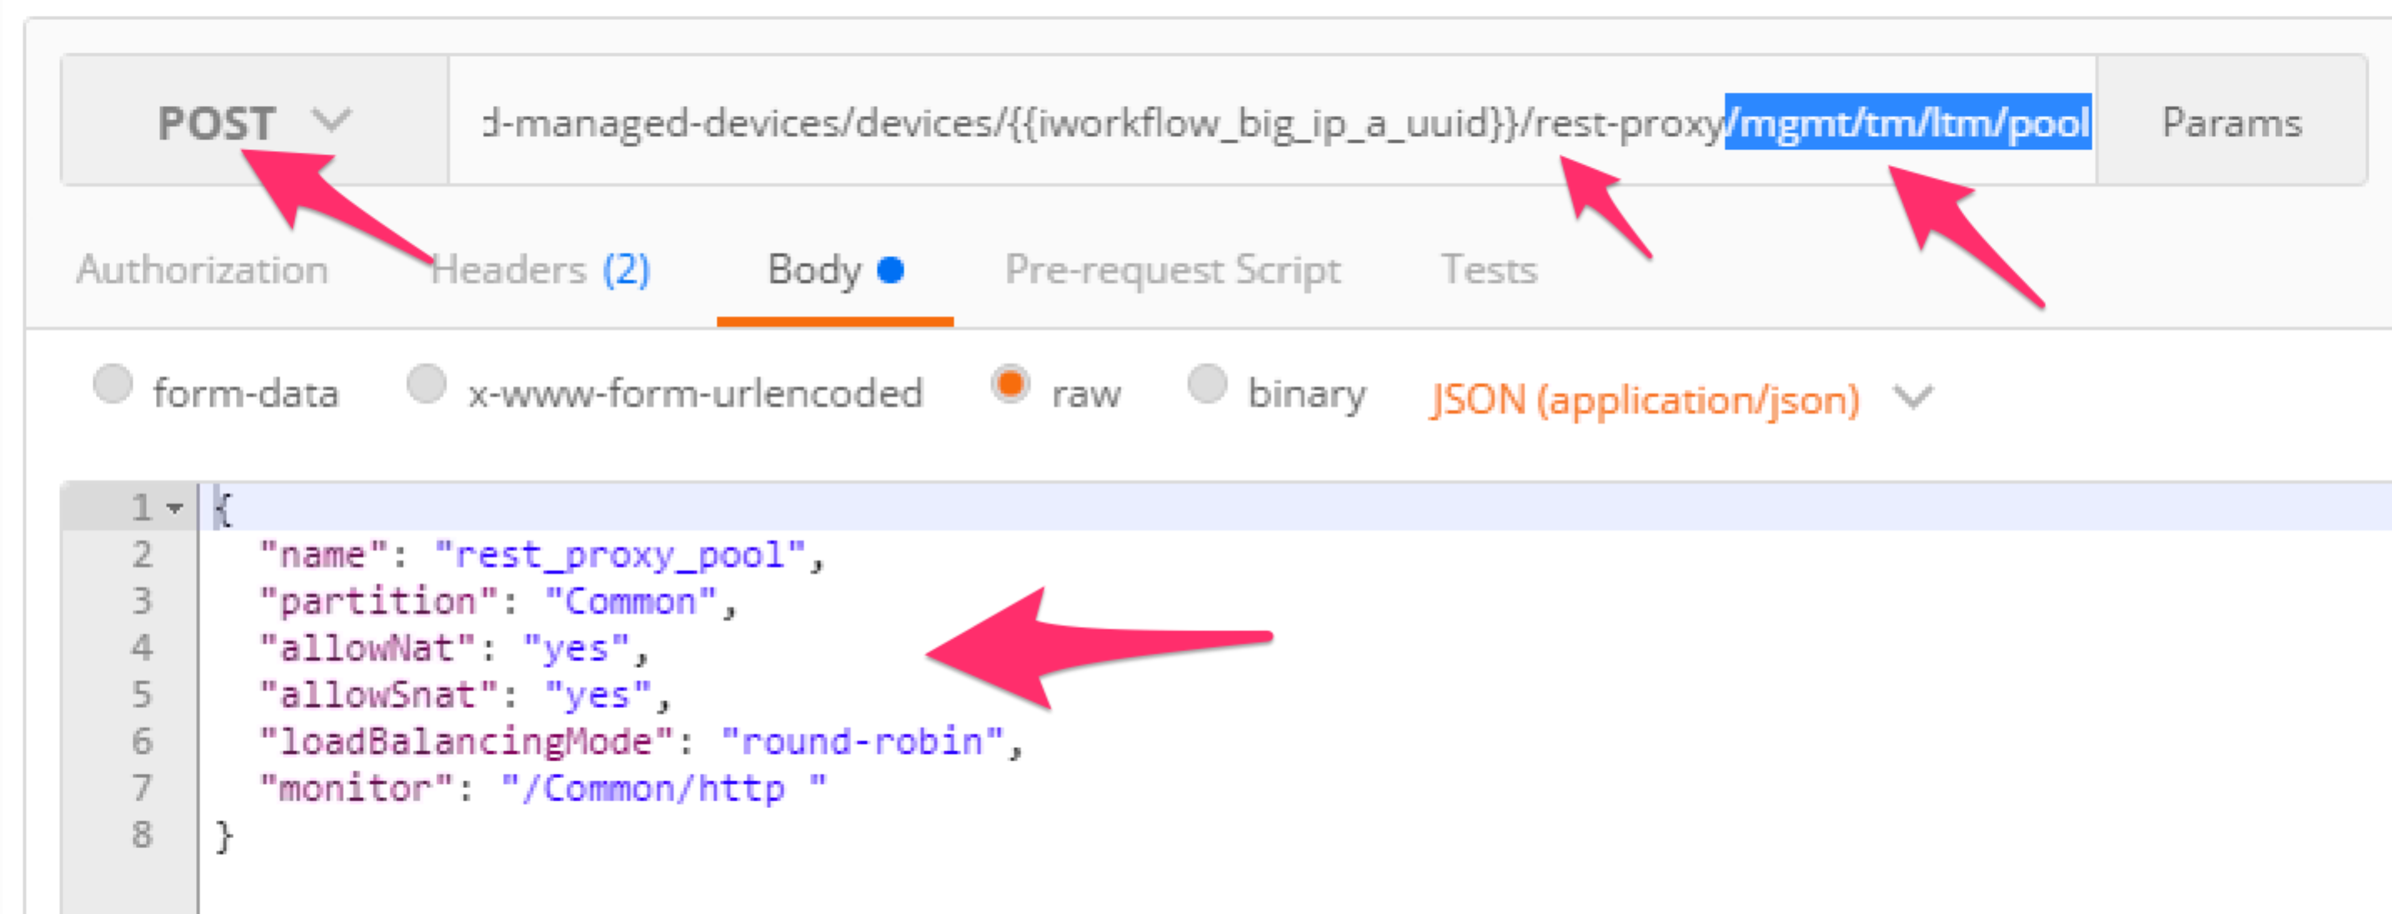Open the JSON (application/json) type dropdown
2392x914 pixels.
pos(1681,399)
